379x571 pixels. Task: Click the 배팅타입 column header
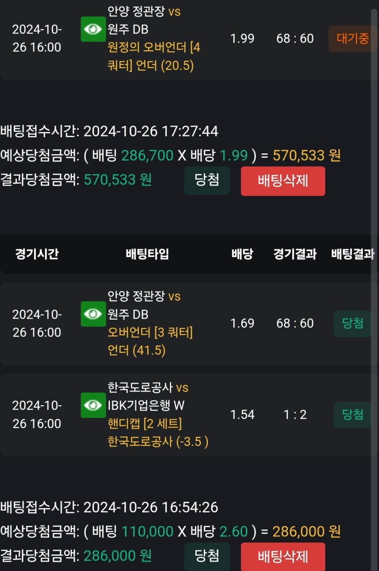tap(147, 254)
